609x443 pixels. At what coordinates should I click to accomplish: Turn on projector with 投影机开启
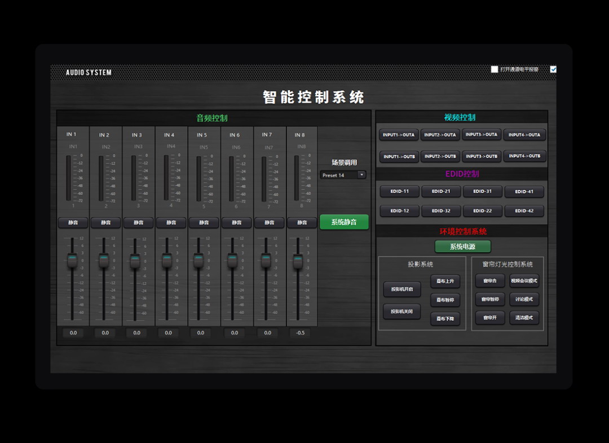402,289
